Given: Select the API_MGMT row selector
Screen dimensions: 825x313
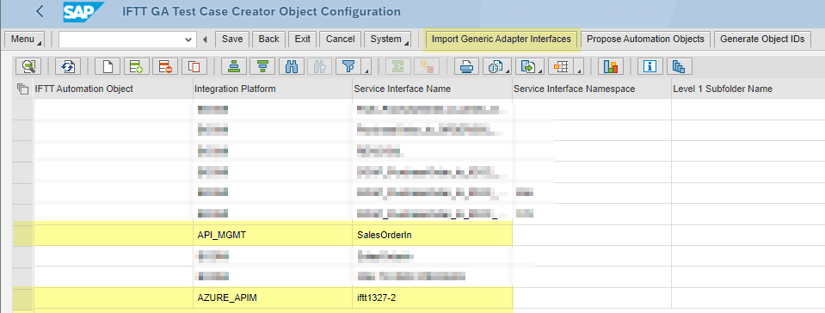Looking at the screenshot, I should [x=23, y=235].
